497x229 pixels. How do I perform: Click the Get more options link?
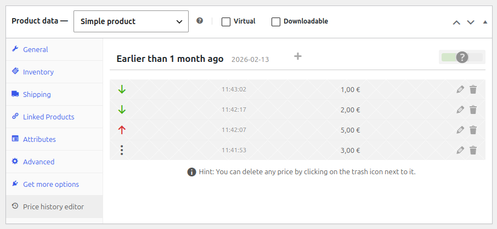point(50,184)
